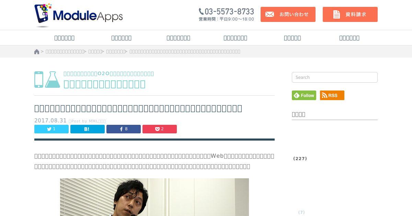The height and width of the screenshot is (216, 412).
Task: Click the speaker photo in article
Action: click(x=154, y=197)
